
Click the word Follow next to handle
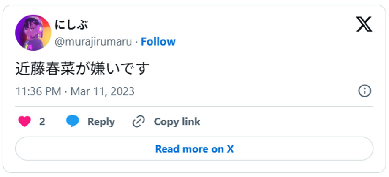point(158,42)
